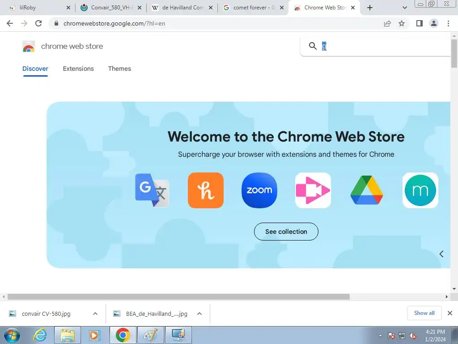This screenshot has height=344, width=458.
Task: Go back with the browser back arrow
Action: [x=10, y=23]
